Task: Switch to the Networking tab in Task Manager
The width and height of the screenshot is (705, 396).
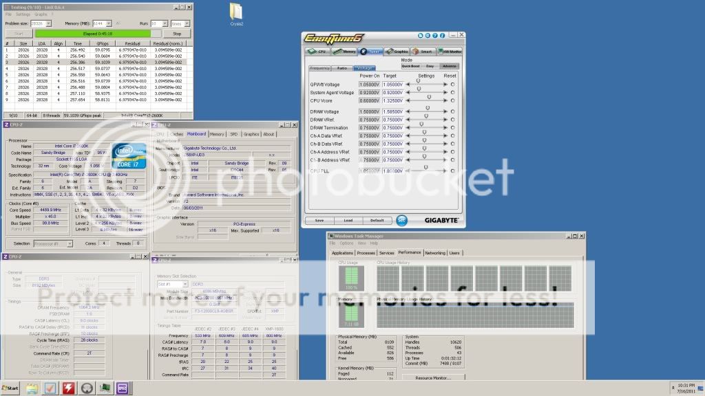Action: [x=434, y=253]
